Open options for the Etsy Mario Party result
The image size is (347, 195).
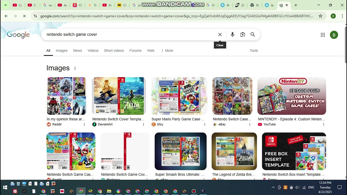pyautogui.click(x=205, y=124)
